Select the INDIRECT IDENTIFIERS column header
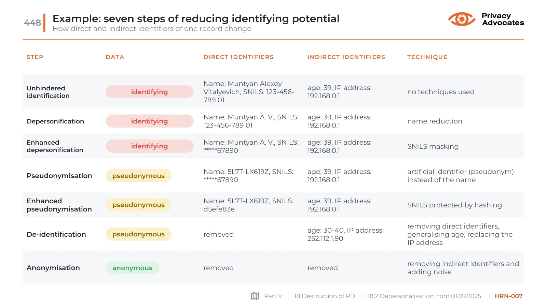 point(346,57)
